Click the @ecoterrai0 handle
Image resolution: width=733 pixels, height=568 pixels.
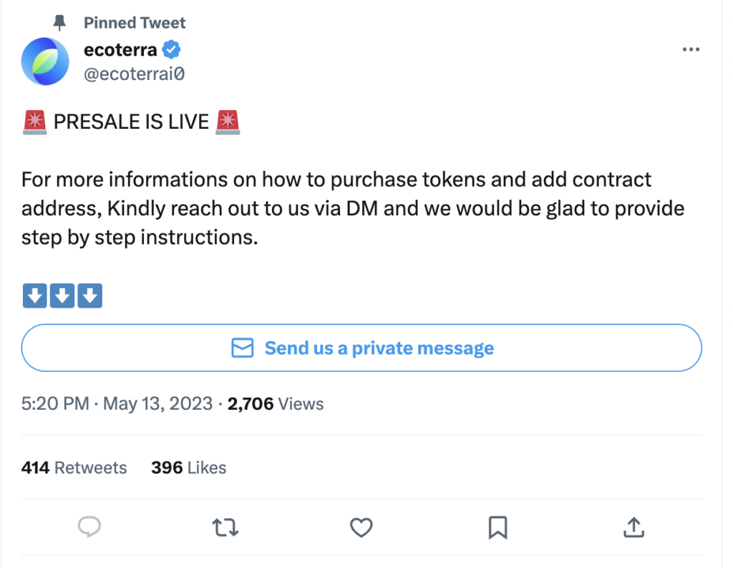click(x=135, y=74)
